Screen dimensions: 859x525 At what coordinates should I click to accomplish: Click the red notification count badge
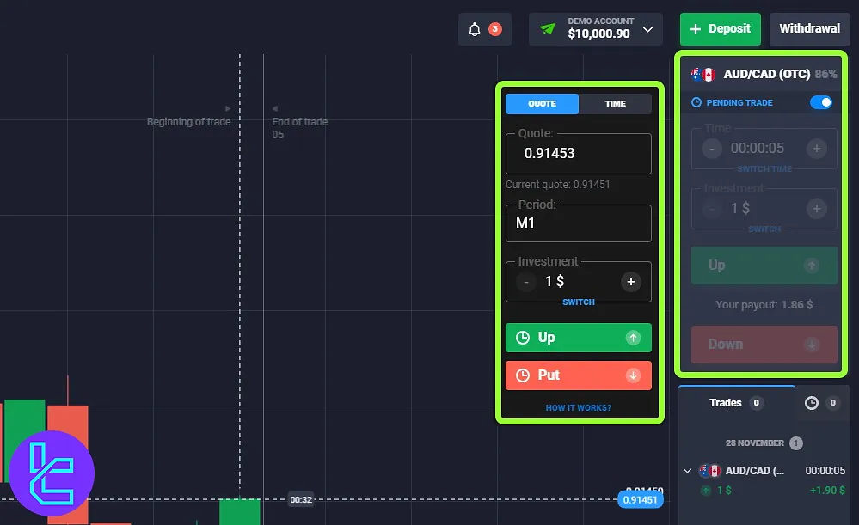495,29
